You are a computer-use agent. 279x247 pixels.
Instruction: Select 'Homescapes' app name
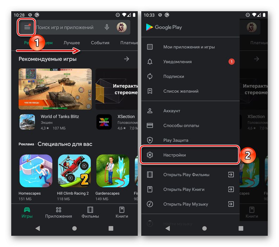30,193
